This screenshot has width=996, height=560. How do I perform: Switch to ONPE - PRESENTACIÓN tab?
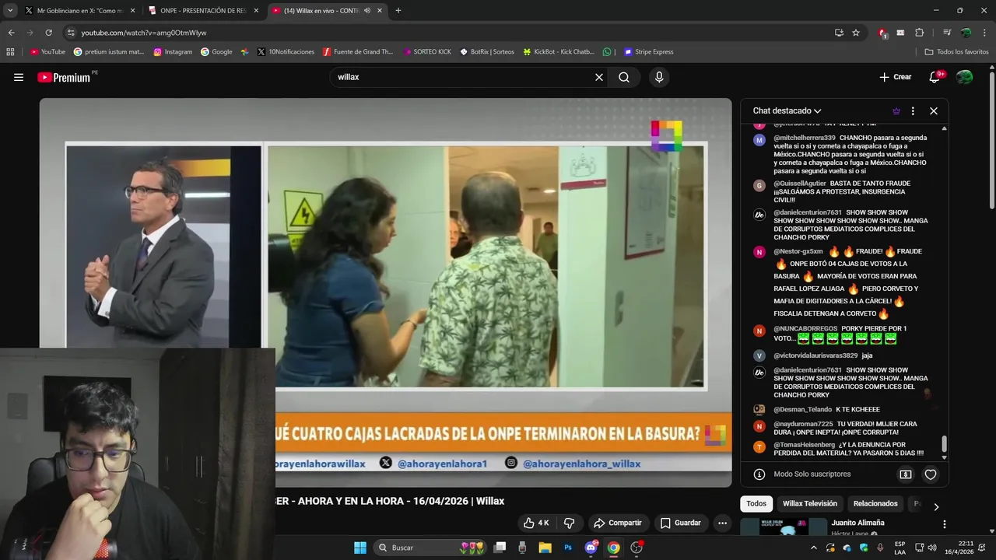(204, 11)
